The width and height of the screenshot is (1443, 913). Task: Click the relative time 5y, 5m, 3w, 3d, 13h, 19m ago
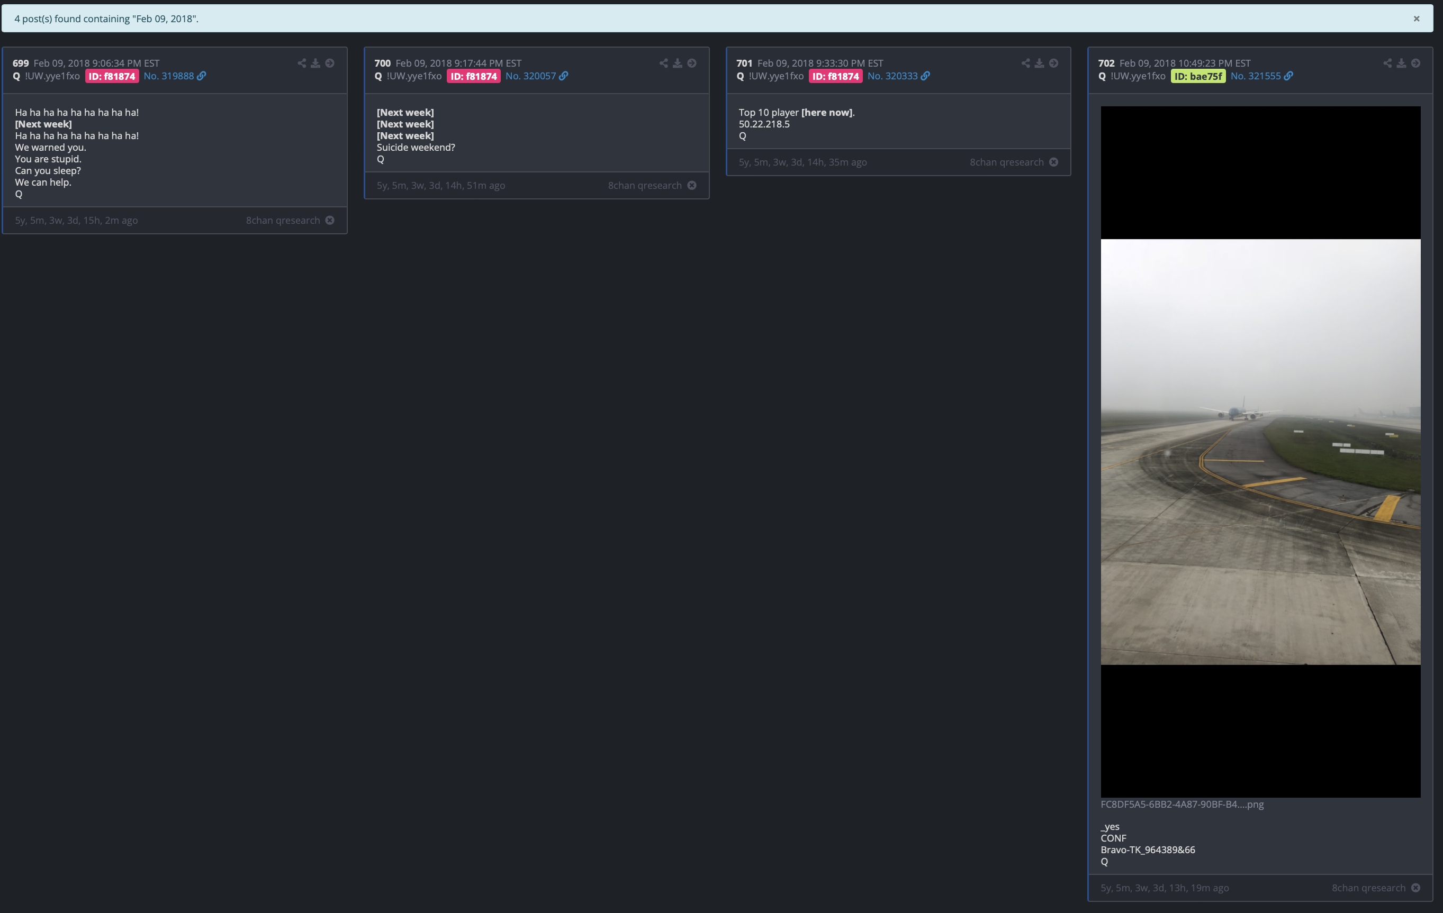(x=1165, y=888)
